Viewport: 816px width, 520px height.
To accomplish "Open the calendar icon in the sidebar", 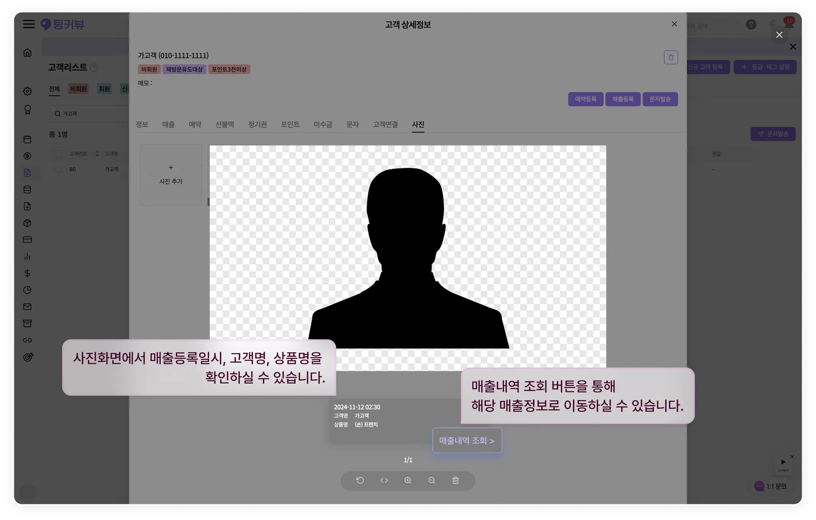I will [27, 139].
